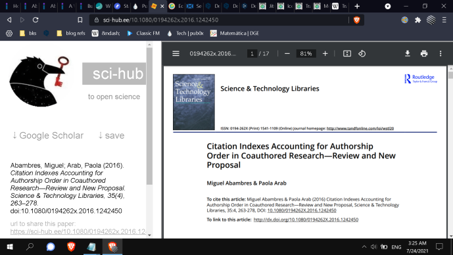
Task: Switch to the 'Se' tab
Action: (x=194, y=6)
